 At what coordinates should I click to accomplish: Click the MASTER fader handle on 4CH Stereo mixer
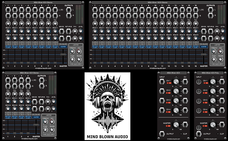pyautogui.click(x=36, y=125)
